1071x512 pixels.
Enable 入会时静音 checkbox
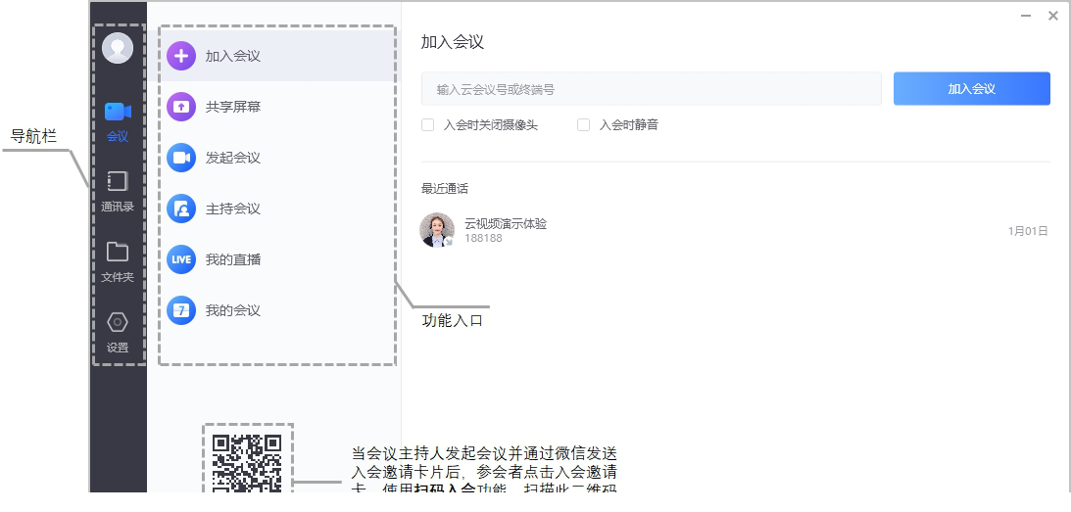pos(583,125)
